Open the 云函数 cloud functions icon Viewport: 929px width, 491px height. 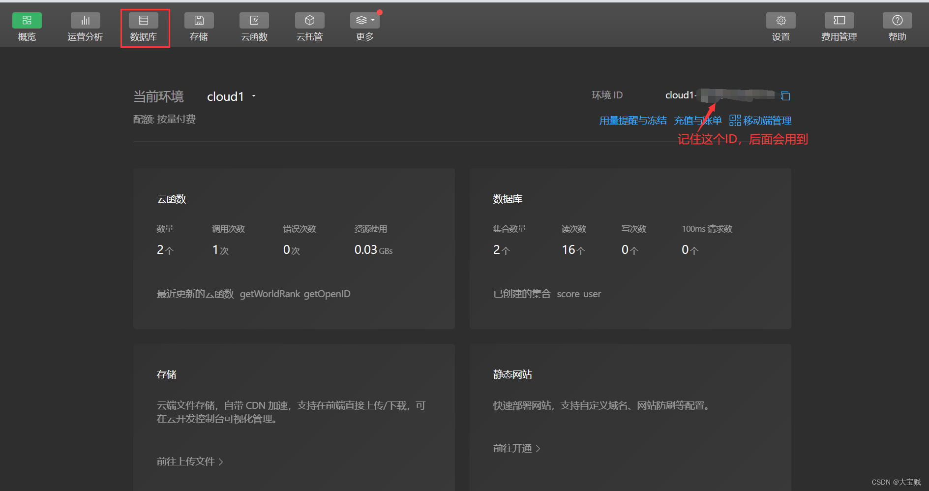[x=254, y=21]
